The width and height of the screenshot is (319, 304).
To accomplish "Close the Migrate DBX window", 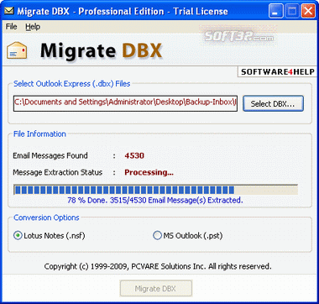I will coord(308,12).
